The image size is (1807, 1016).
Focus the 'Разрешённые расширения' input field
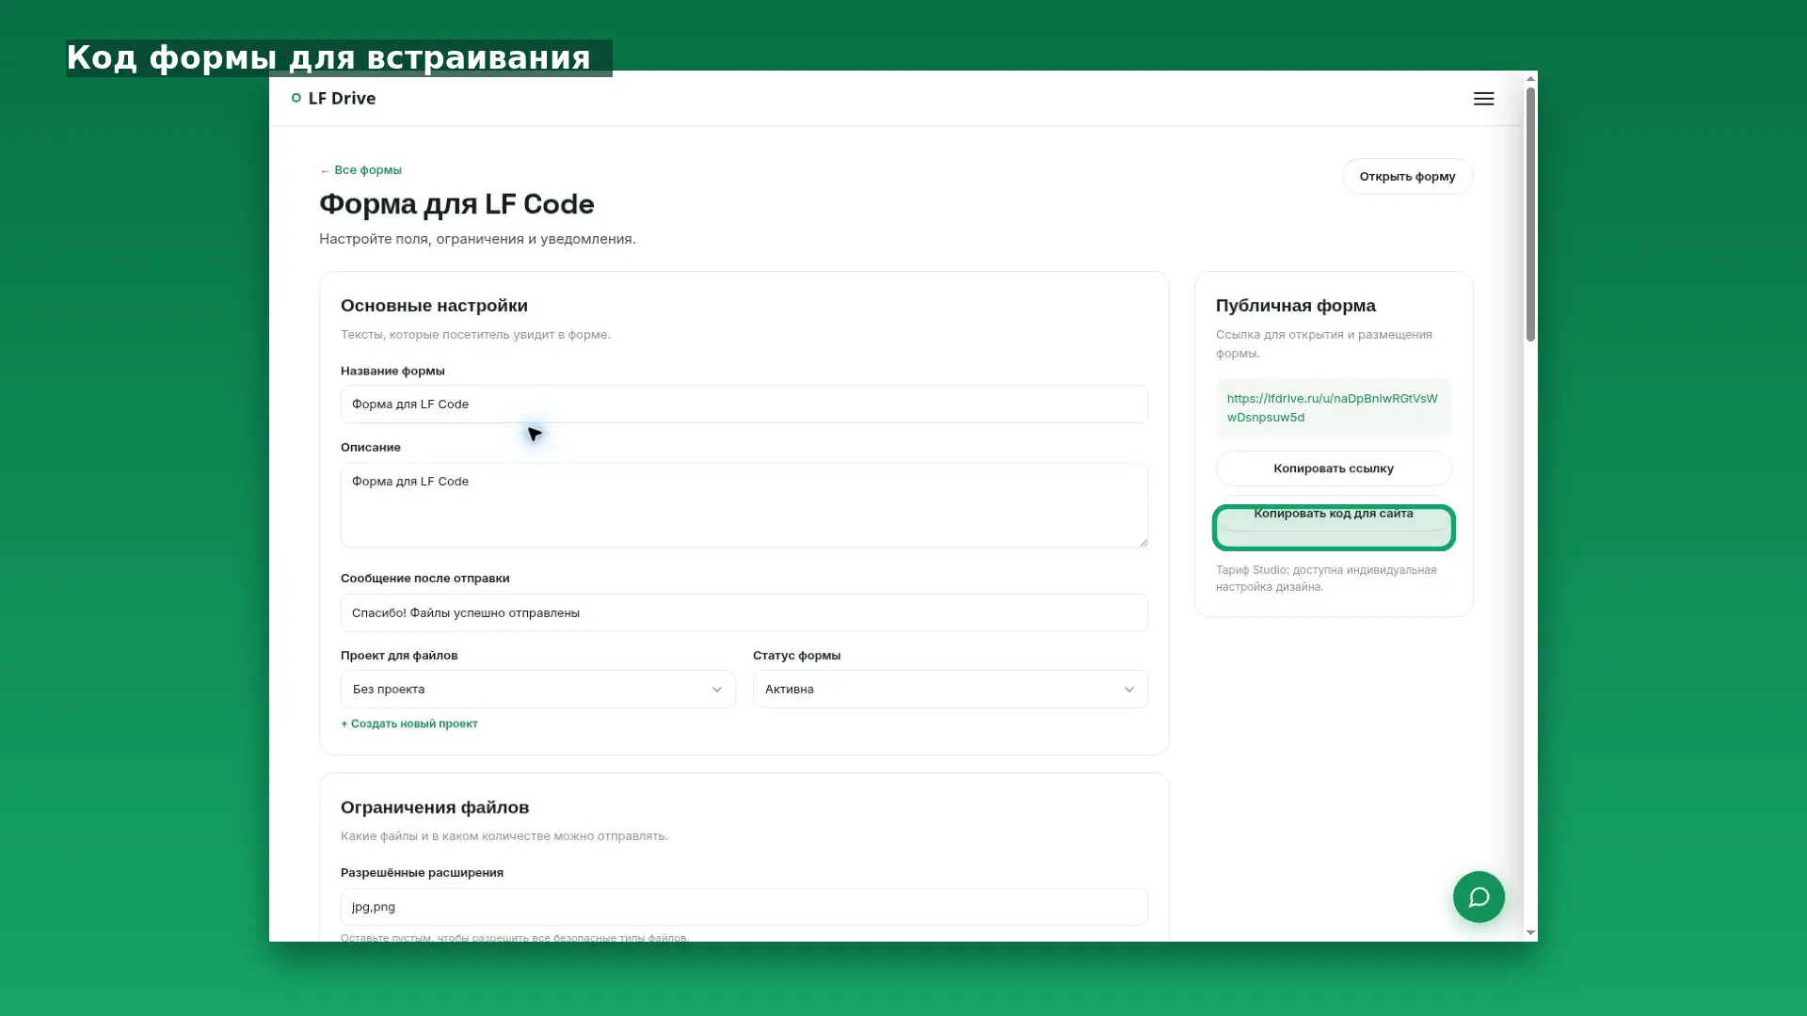pos(744,907)
